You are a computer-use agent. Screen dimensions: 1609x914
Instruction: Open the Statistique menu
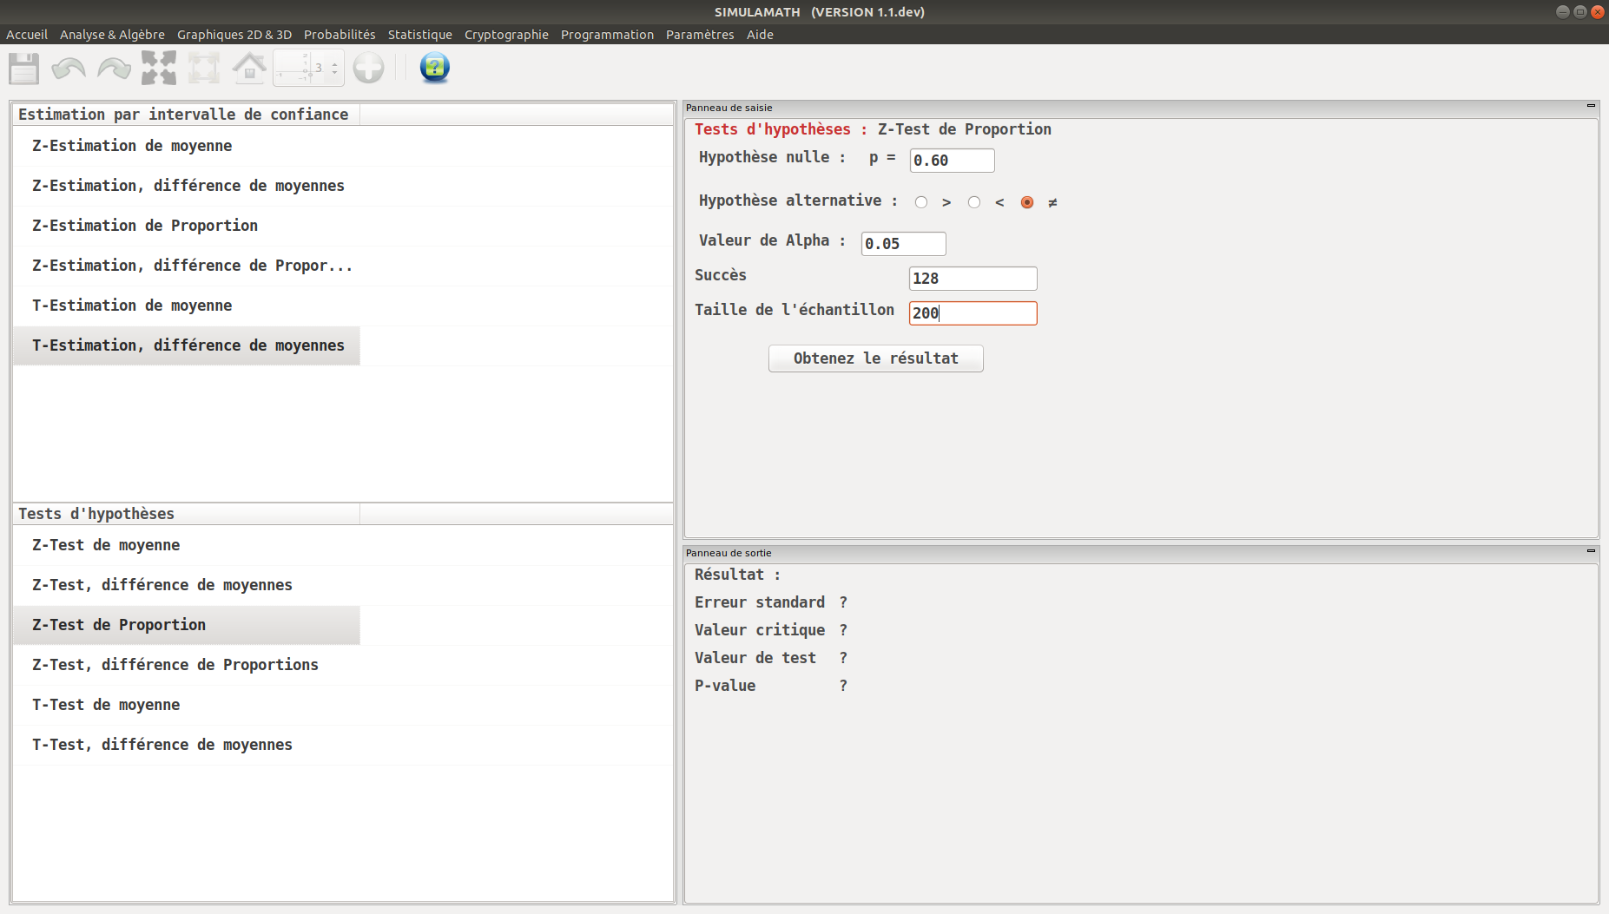click(420, 35)
